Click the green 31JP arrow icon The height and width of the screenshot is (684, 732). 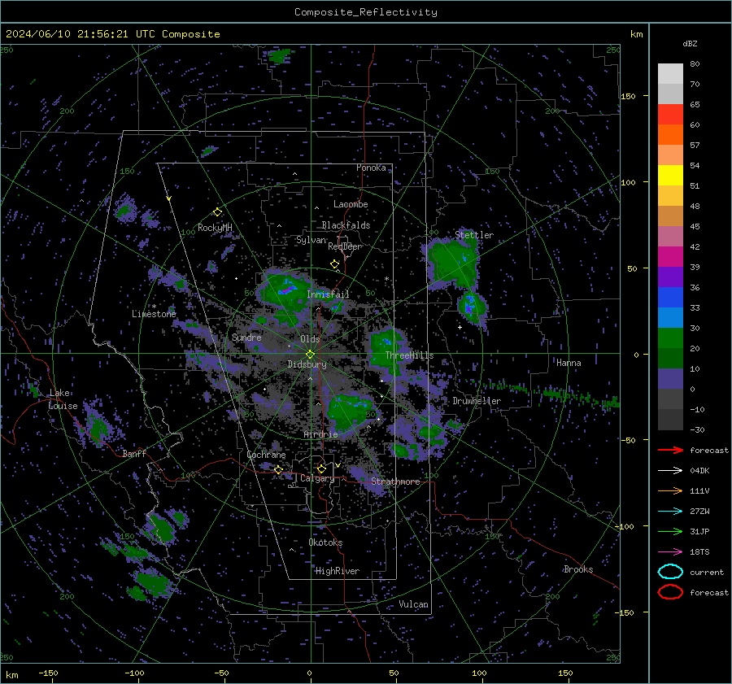(670, 531)
